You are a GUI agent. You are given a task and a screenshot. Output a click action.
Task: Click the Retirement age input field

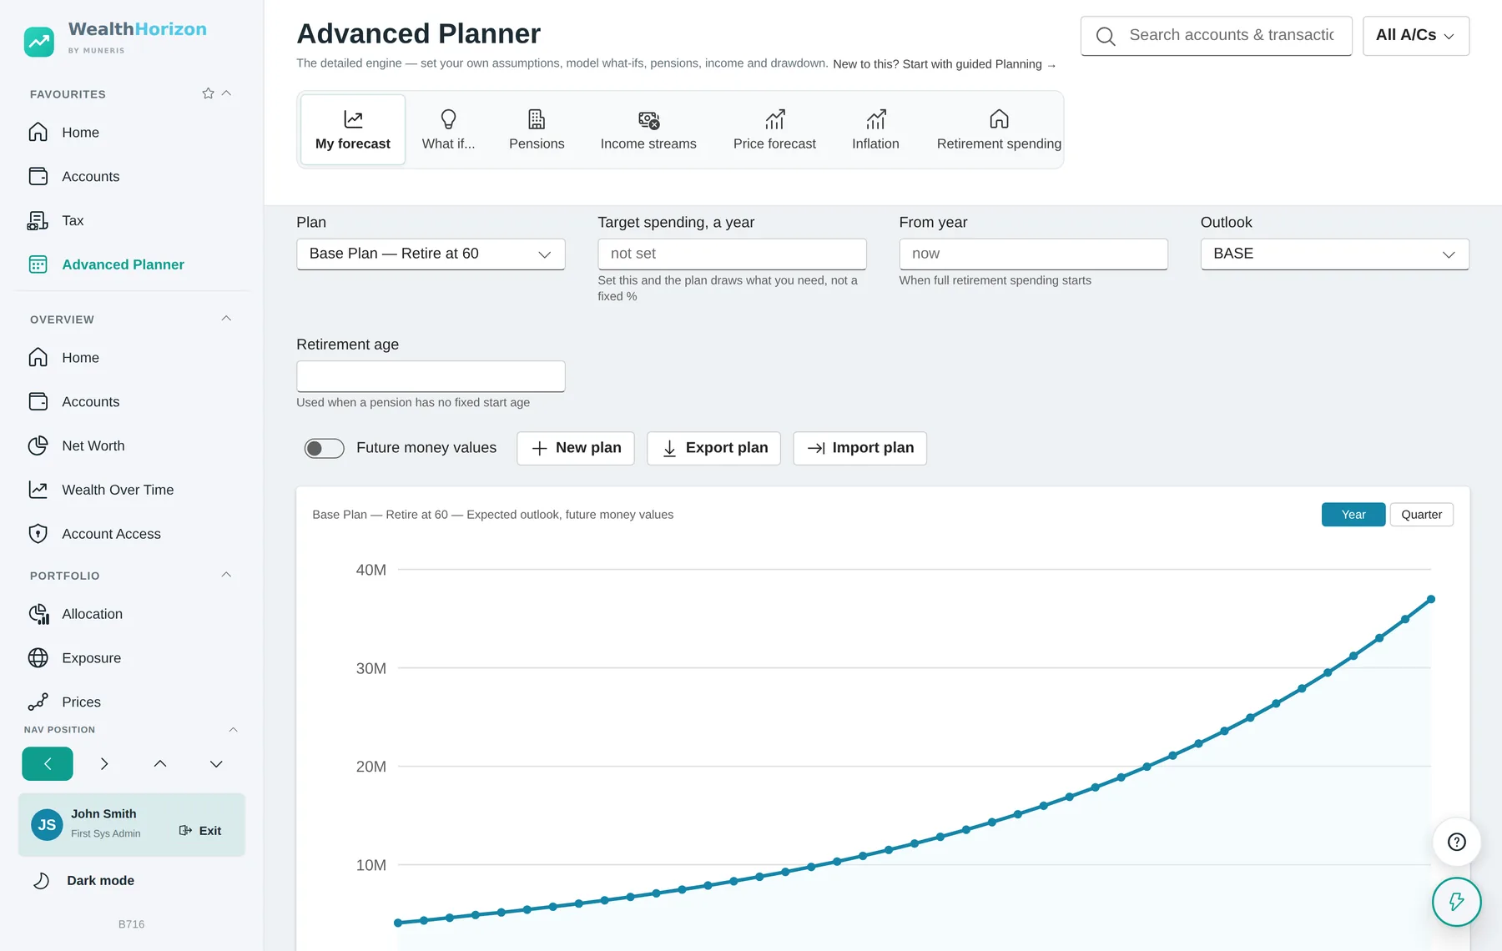point(431,376)
